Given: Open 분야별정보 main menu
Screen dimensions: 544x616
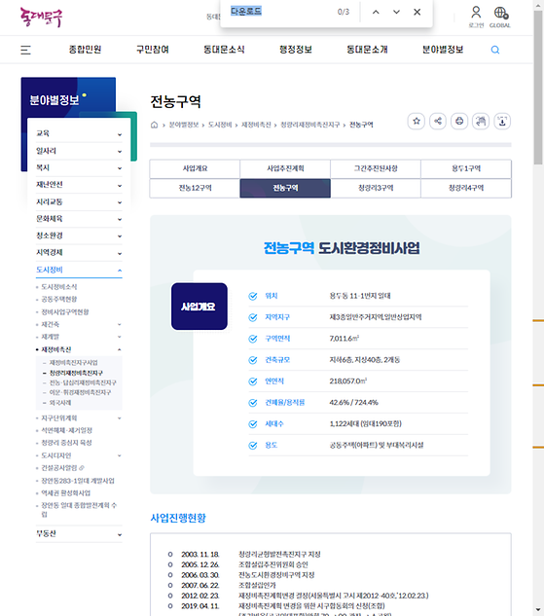Looking at the screenshot, I should [x=443, y=50].
